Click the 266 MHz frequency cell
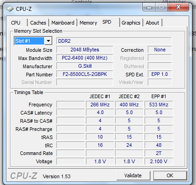This screenshot has width=196, height=185. pos(100,105)
